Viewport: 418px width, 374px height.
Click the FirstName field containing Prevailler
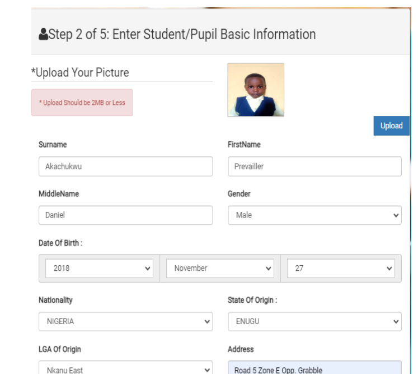[x=314, y=167]
